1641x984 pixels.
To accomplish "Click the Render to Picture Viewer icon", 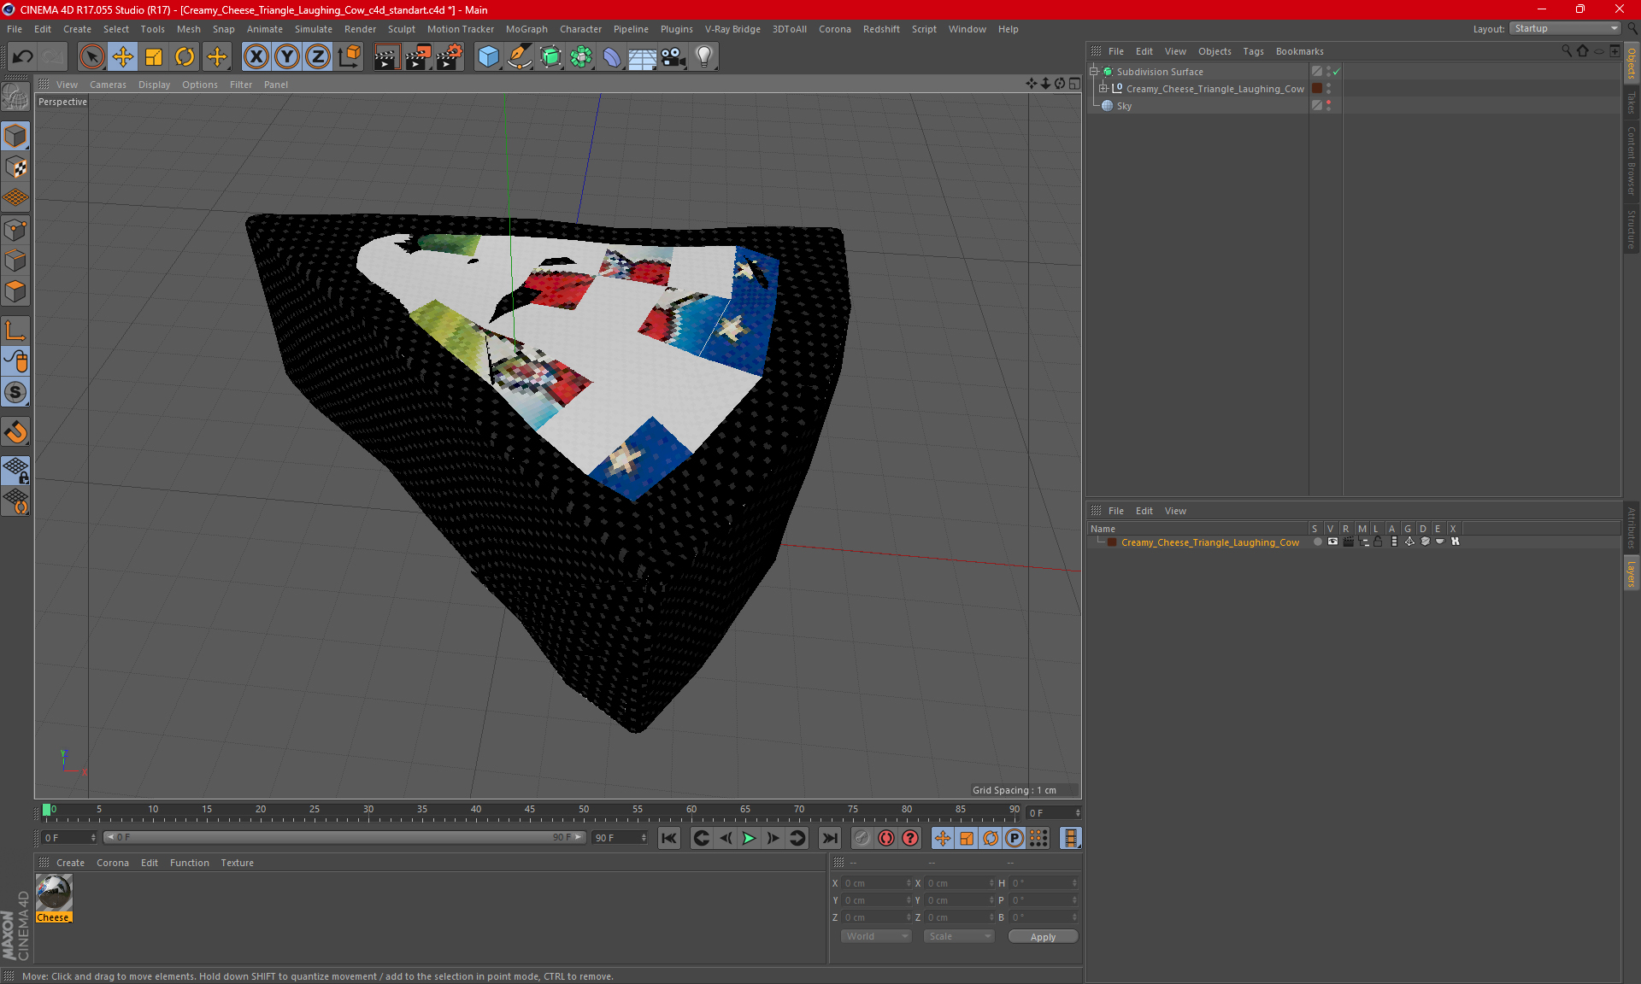I will point(418,57).
